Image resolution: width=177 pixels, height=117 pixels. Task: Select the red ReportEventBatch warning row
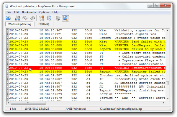[87, 68]
